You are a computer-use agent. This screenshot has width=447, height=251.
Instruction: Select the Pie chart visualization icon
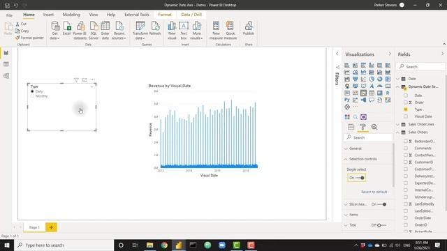click(x=372, y=79)
